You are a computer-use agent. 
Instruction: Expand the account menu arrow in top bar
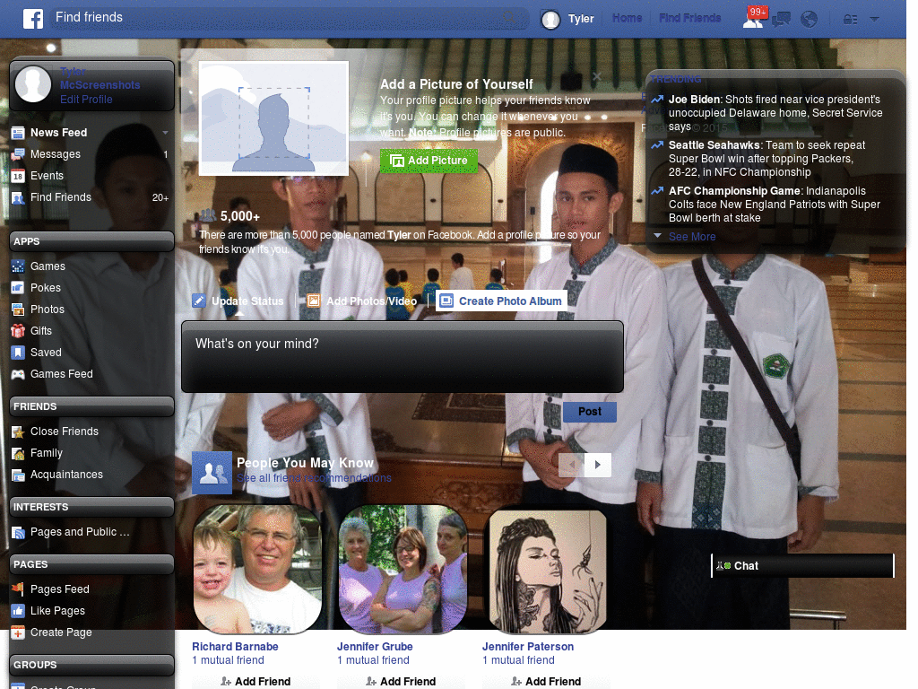pyautogui.click(x=875, y=19)
